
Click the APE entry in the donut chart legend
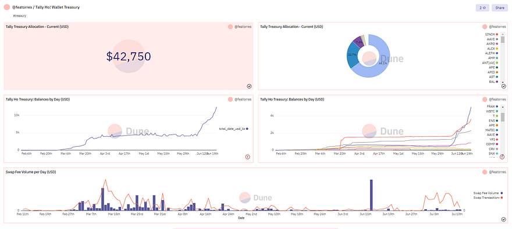(x=493, y=67)
